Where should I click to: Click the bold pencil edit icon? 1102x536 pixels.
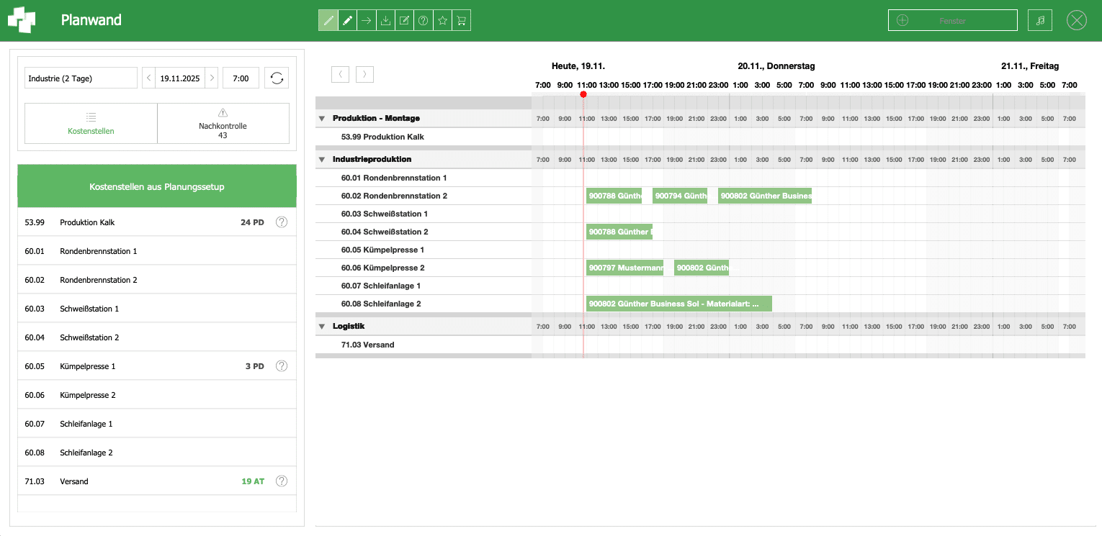[x=348, y=21]
